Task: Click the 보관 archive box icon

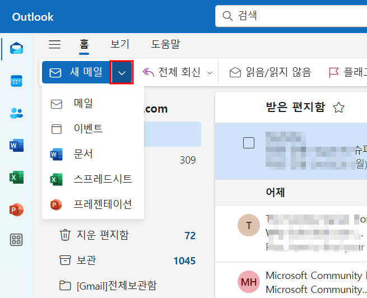Action: coord(65,260)
